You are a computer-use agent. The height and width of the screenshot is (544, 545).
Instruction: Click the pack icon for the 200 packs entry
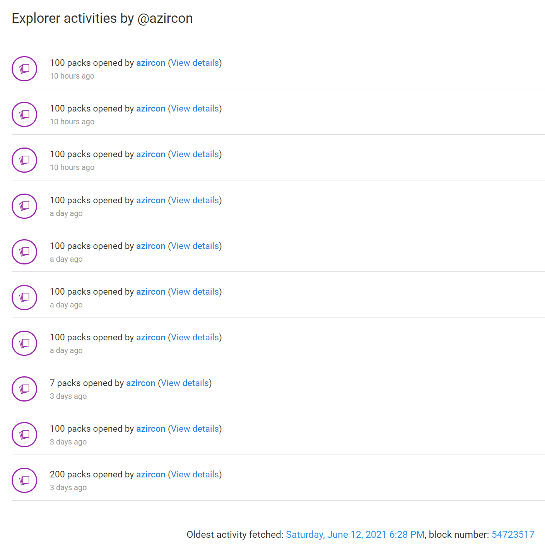coord(24,480)
